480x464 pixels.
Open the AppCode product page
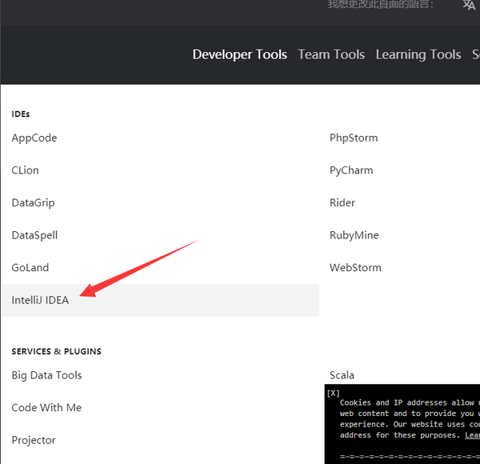coord(34,138)
